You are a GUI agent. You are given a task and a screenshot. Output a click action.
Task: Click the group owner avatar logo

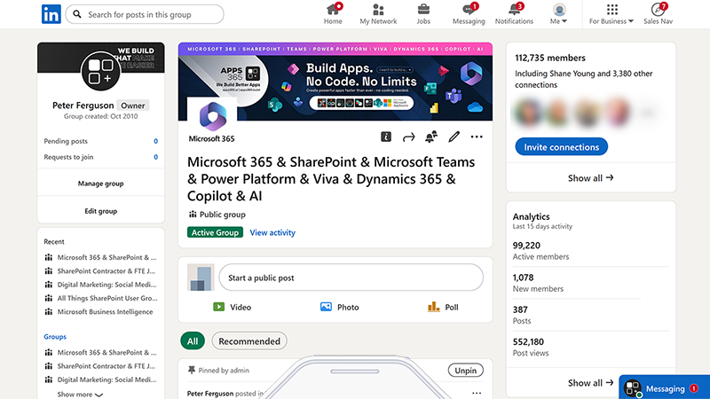pos(100,71)
